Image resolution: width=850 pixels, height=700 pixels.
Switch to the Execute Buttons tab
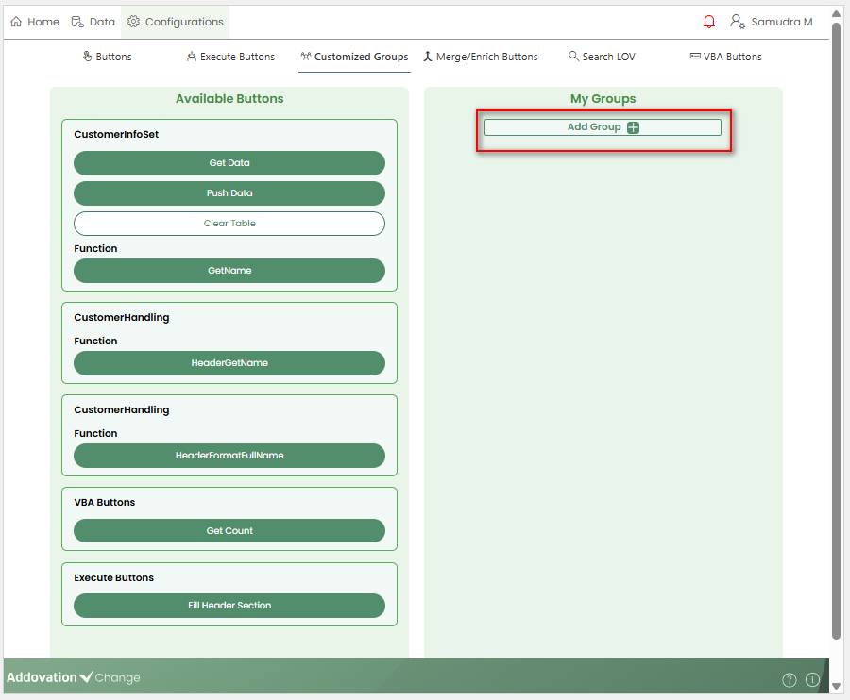pyautogui.click(x=230, y=57)
